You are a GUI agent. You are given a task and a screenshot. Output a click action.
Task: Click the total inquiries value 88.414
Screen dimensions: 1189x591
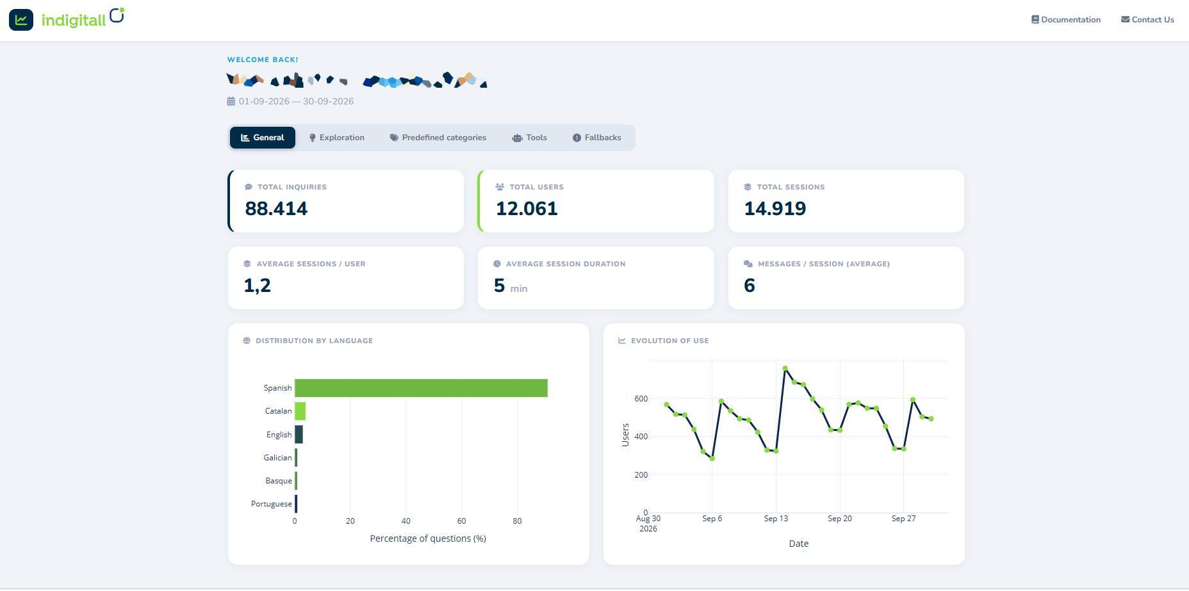276,209
